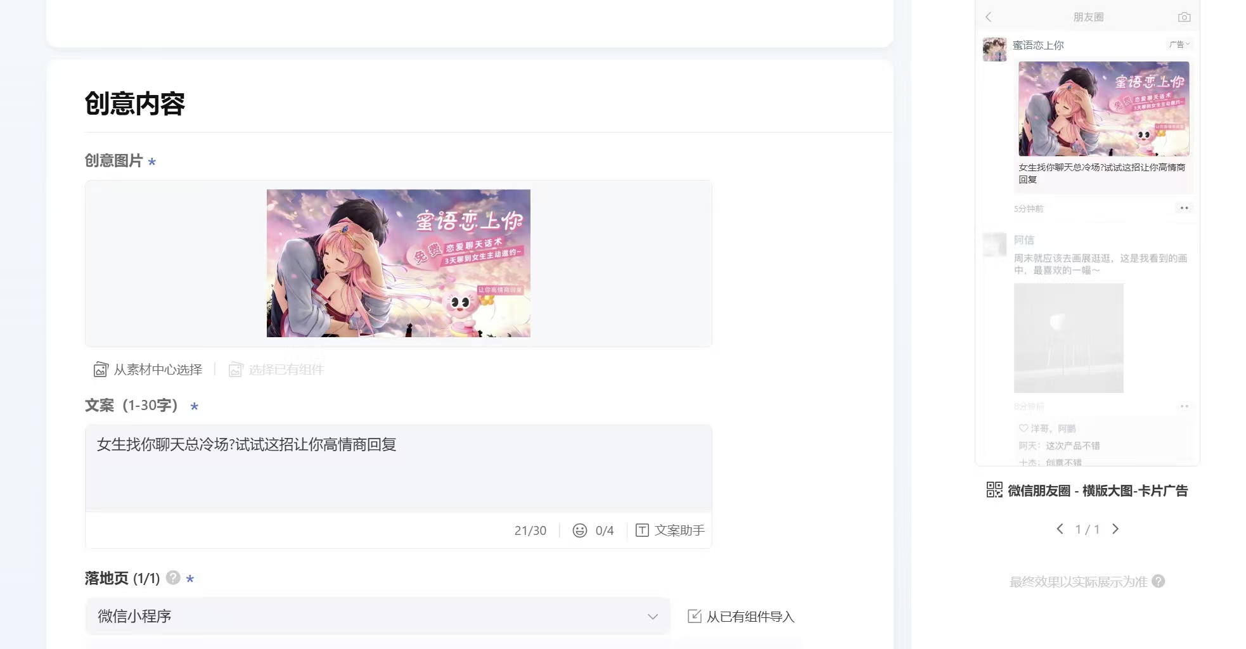This screenshot has width=1246, height=649.
Task: Click the 蜜语恋上你 avatar in preview
Action: (994, 49)
